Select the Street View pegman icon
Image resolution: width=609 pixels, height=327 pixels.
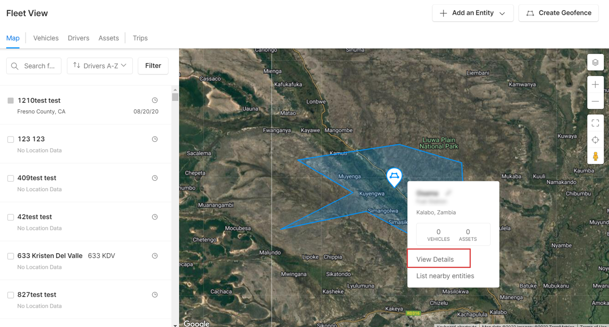(595, 156)
